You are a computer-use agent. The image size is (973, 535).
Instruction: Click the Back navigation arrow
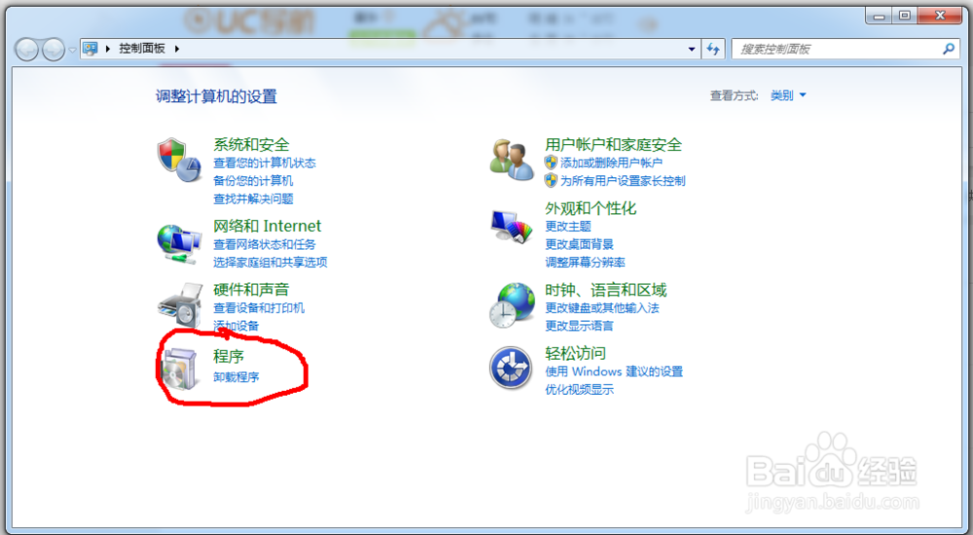26,49
